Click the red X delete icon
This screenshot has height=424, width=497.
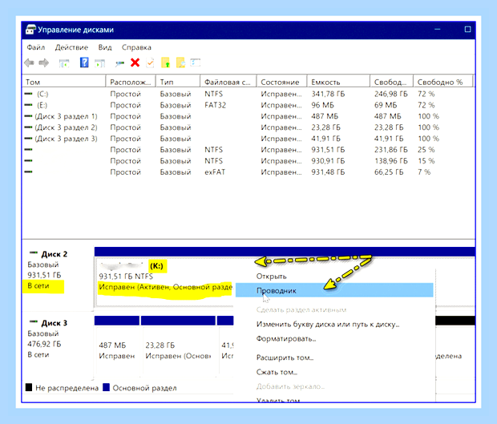(x=135, y=63)
